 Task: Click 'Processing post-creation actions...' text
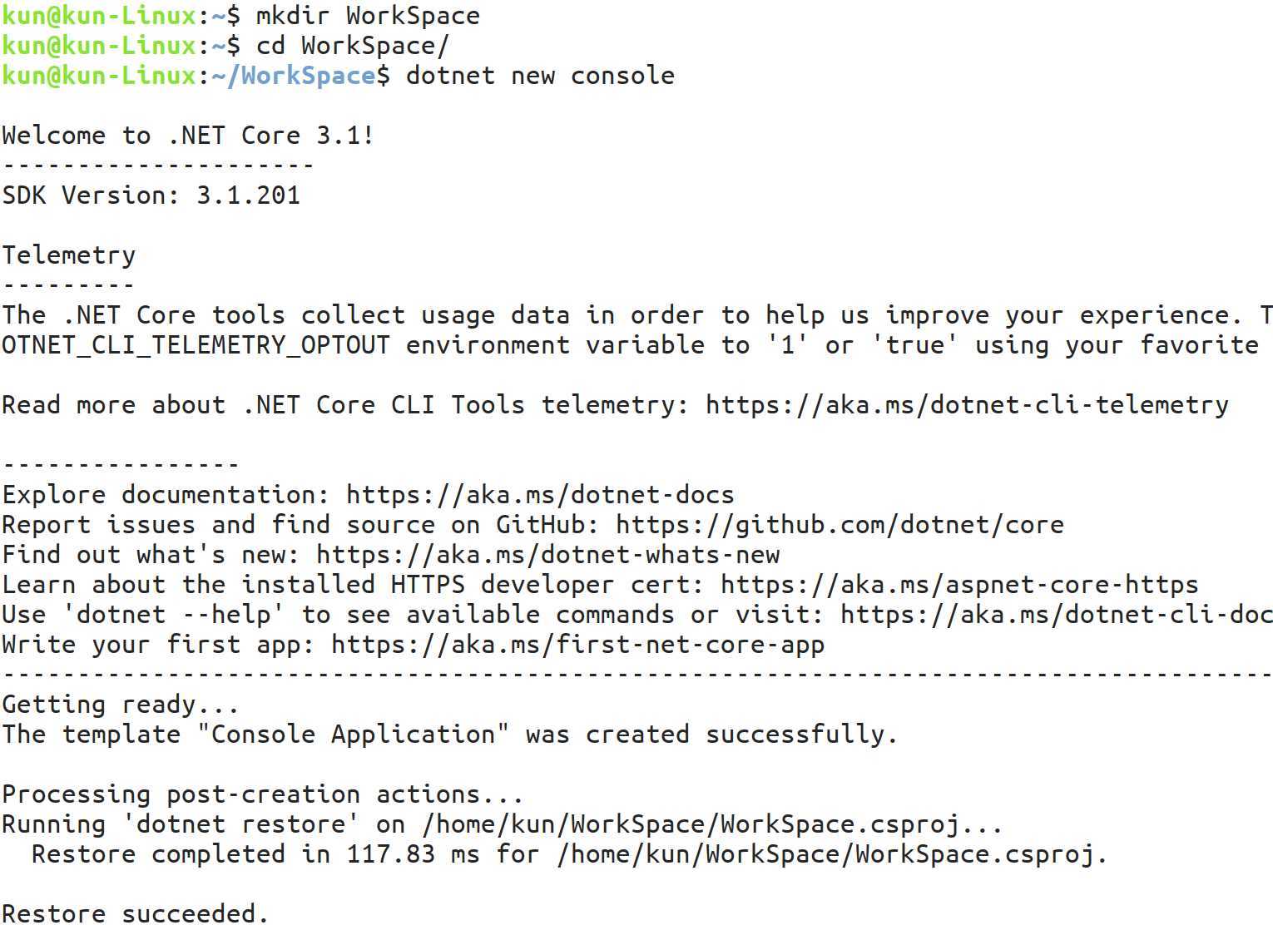[262, 794]
